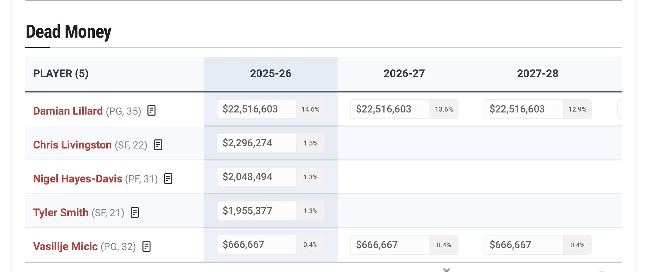Visit Tyler Smith's player page
The height and width of the screenshot is (272, 650).
tap(61, 213)
